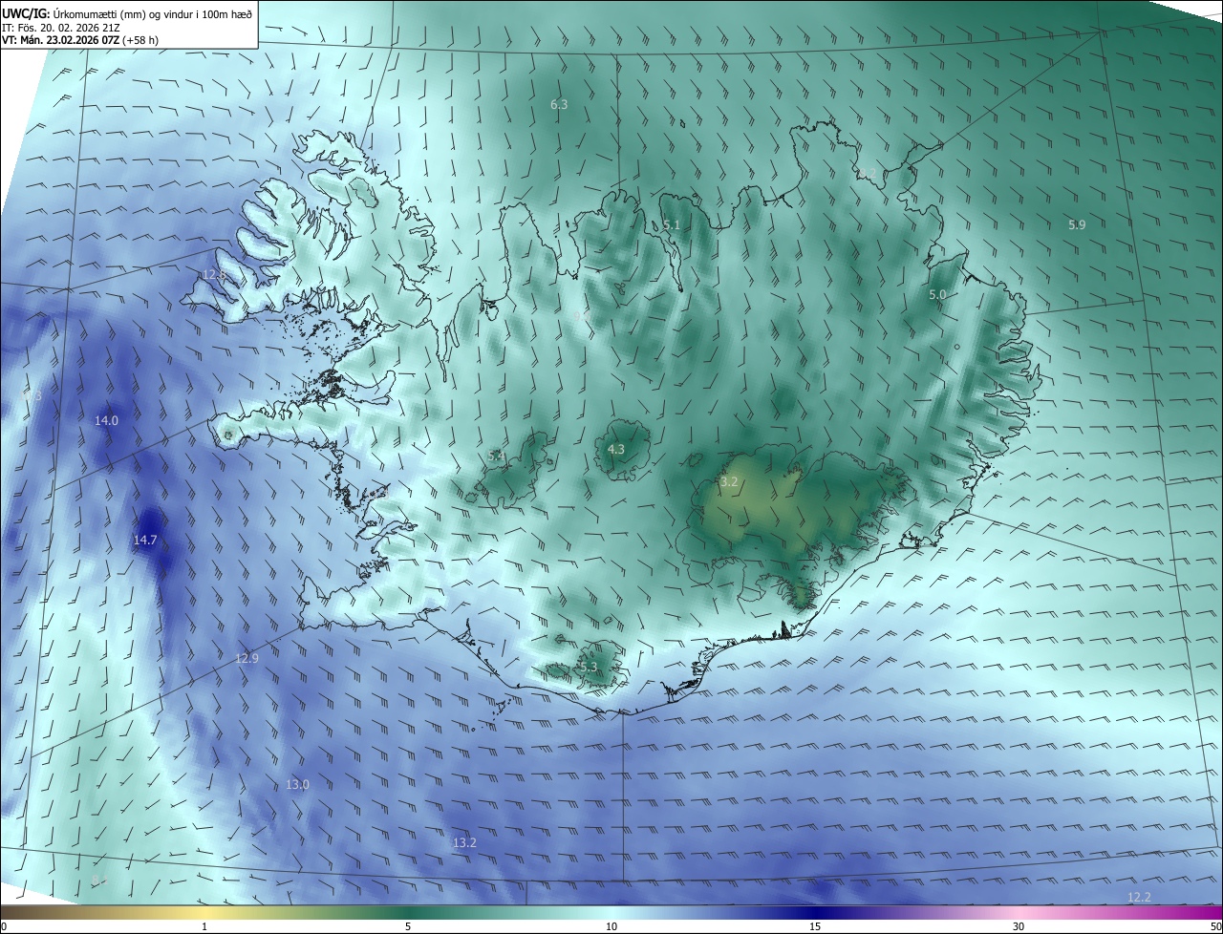
Task: Click the 5.3 value label on the south glacier
Action: tap(588, 667)
